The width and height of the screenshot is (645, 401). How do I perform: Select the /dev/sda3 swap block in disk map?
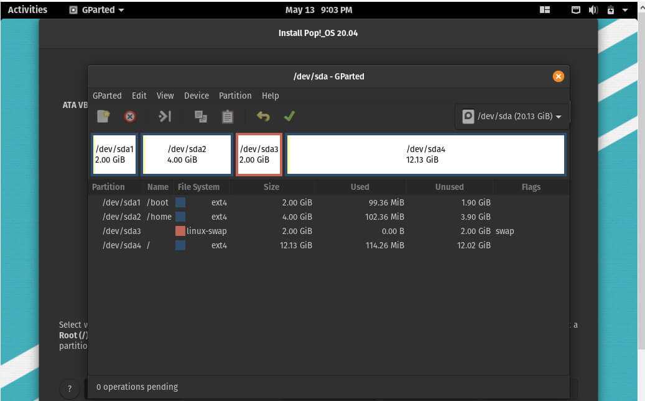[x=259, y=155]
